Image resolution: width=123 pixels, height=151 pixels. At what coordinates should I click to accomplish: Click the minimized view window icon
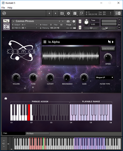[x=81, y=13]
